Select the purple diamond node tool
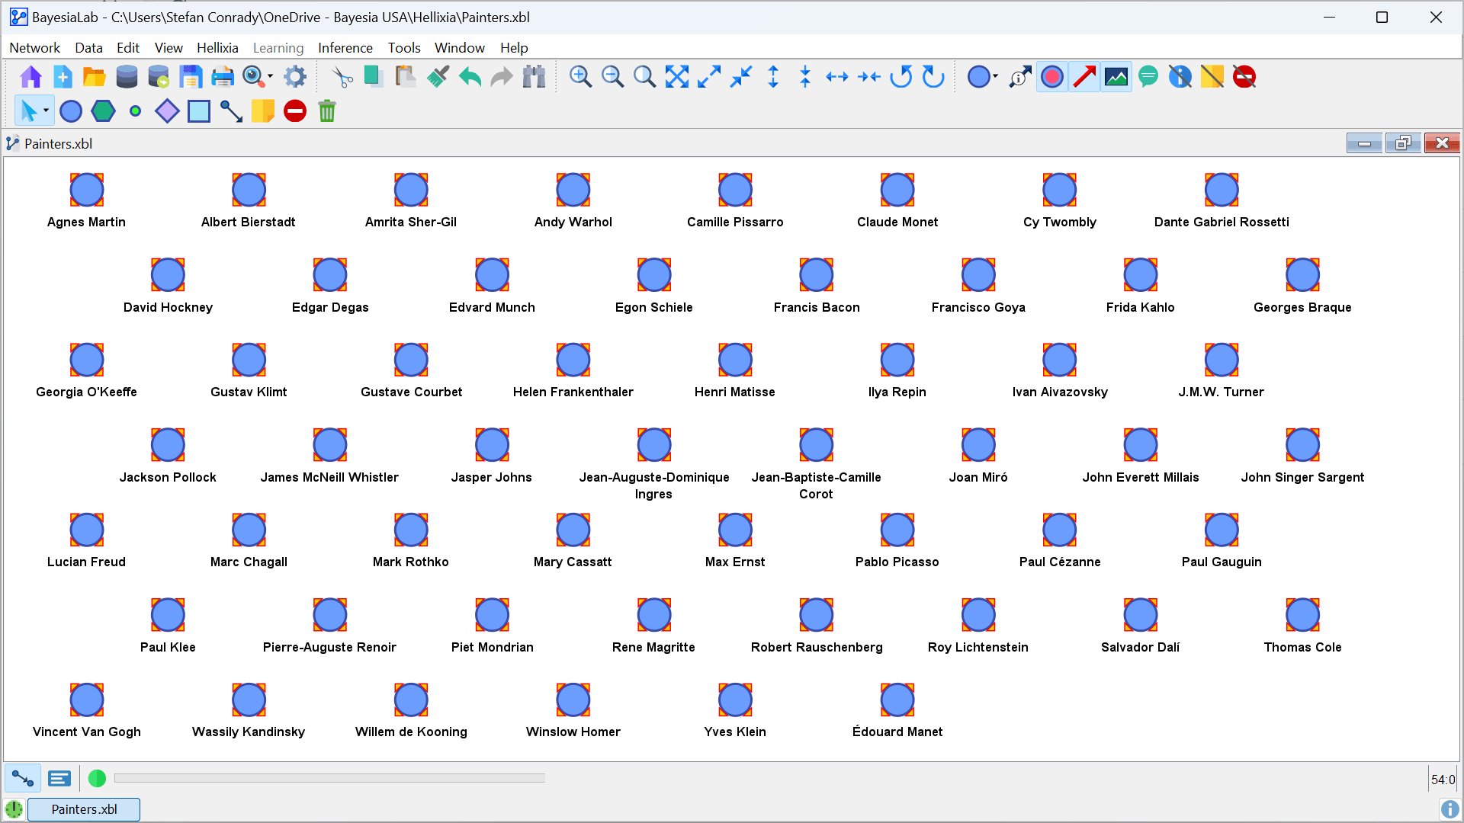 point(167,111)
